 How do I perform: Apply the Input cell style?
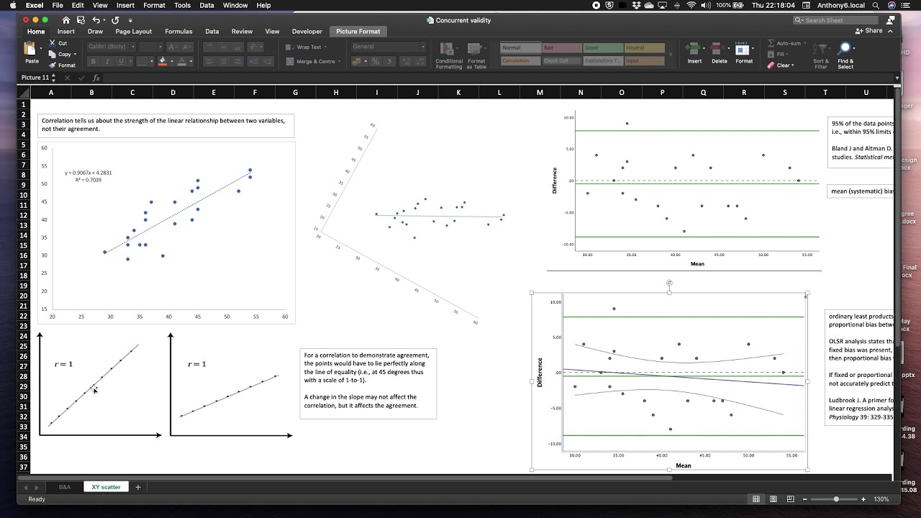coord(644,60)
